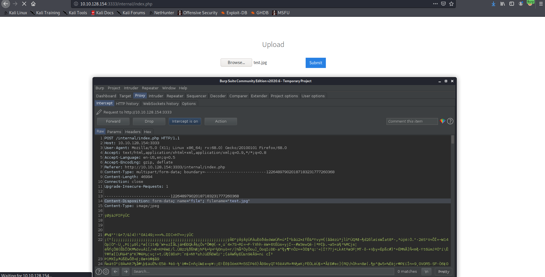Screen dimensions: 545x277
Task: Click previous match arrow in search bar
Action: (x=116, y=272)
